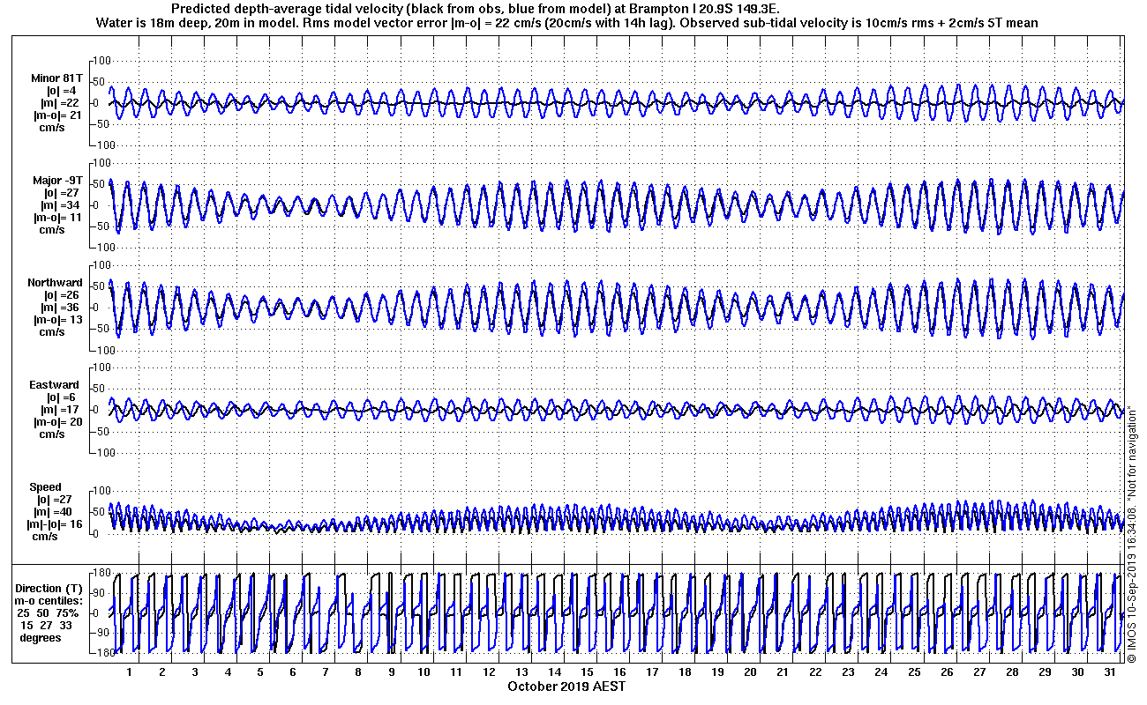
Task: Select day 26 on the date axis
Action: pyautogui.click(x=947, y=672)
